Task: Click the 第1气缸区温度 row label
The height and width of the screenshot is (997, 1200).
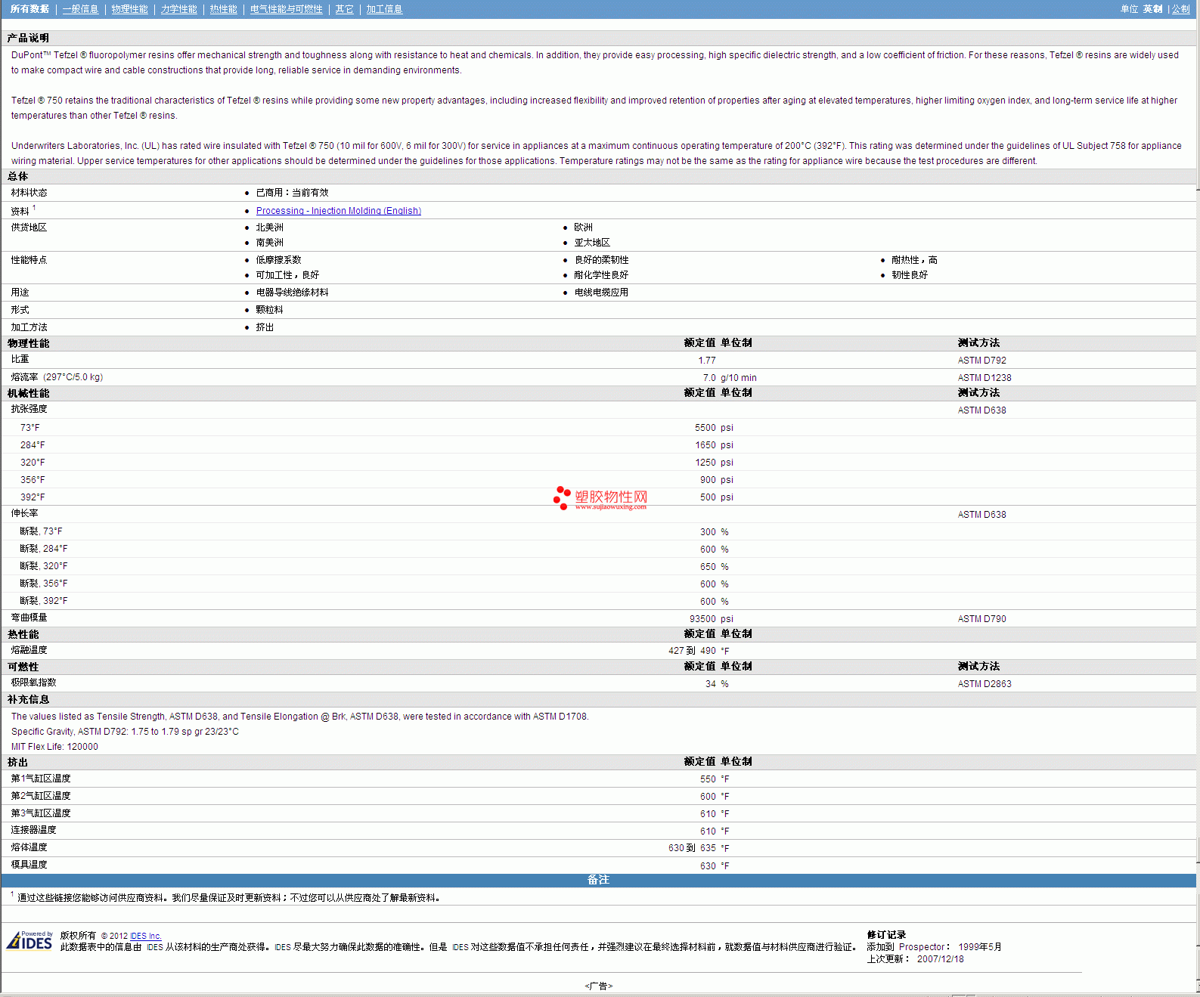Action: coord(41,779)
